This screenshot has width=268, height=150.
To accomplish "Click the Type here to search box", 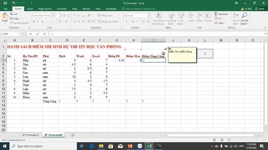I will pyautogui.click(x=43, y=146).
